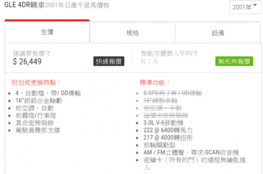Click the AM / FM立體聲 radio item
This screenshot has width=263, height=174.
point(191,153)
